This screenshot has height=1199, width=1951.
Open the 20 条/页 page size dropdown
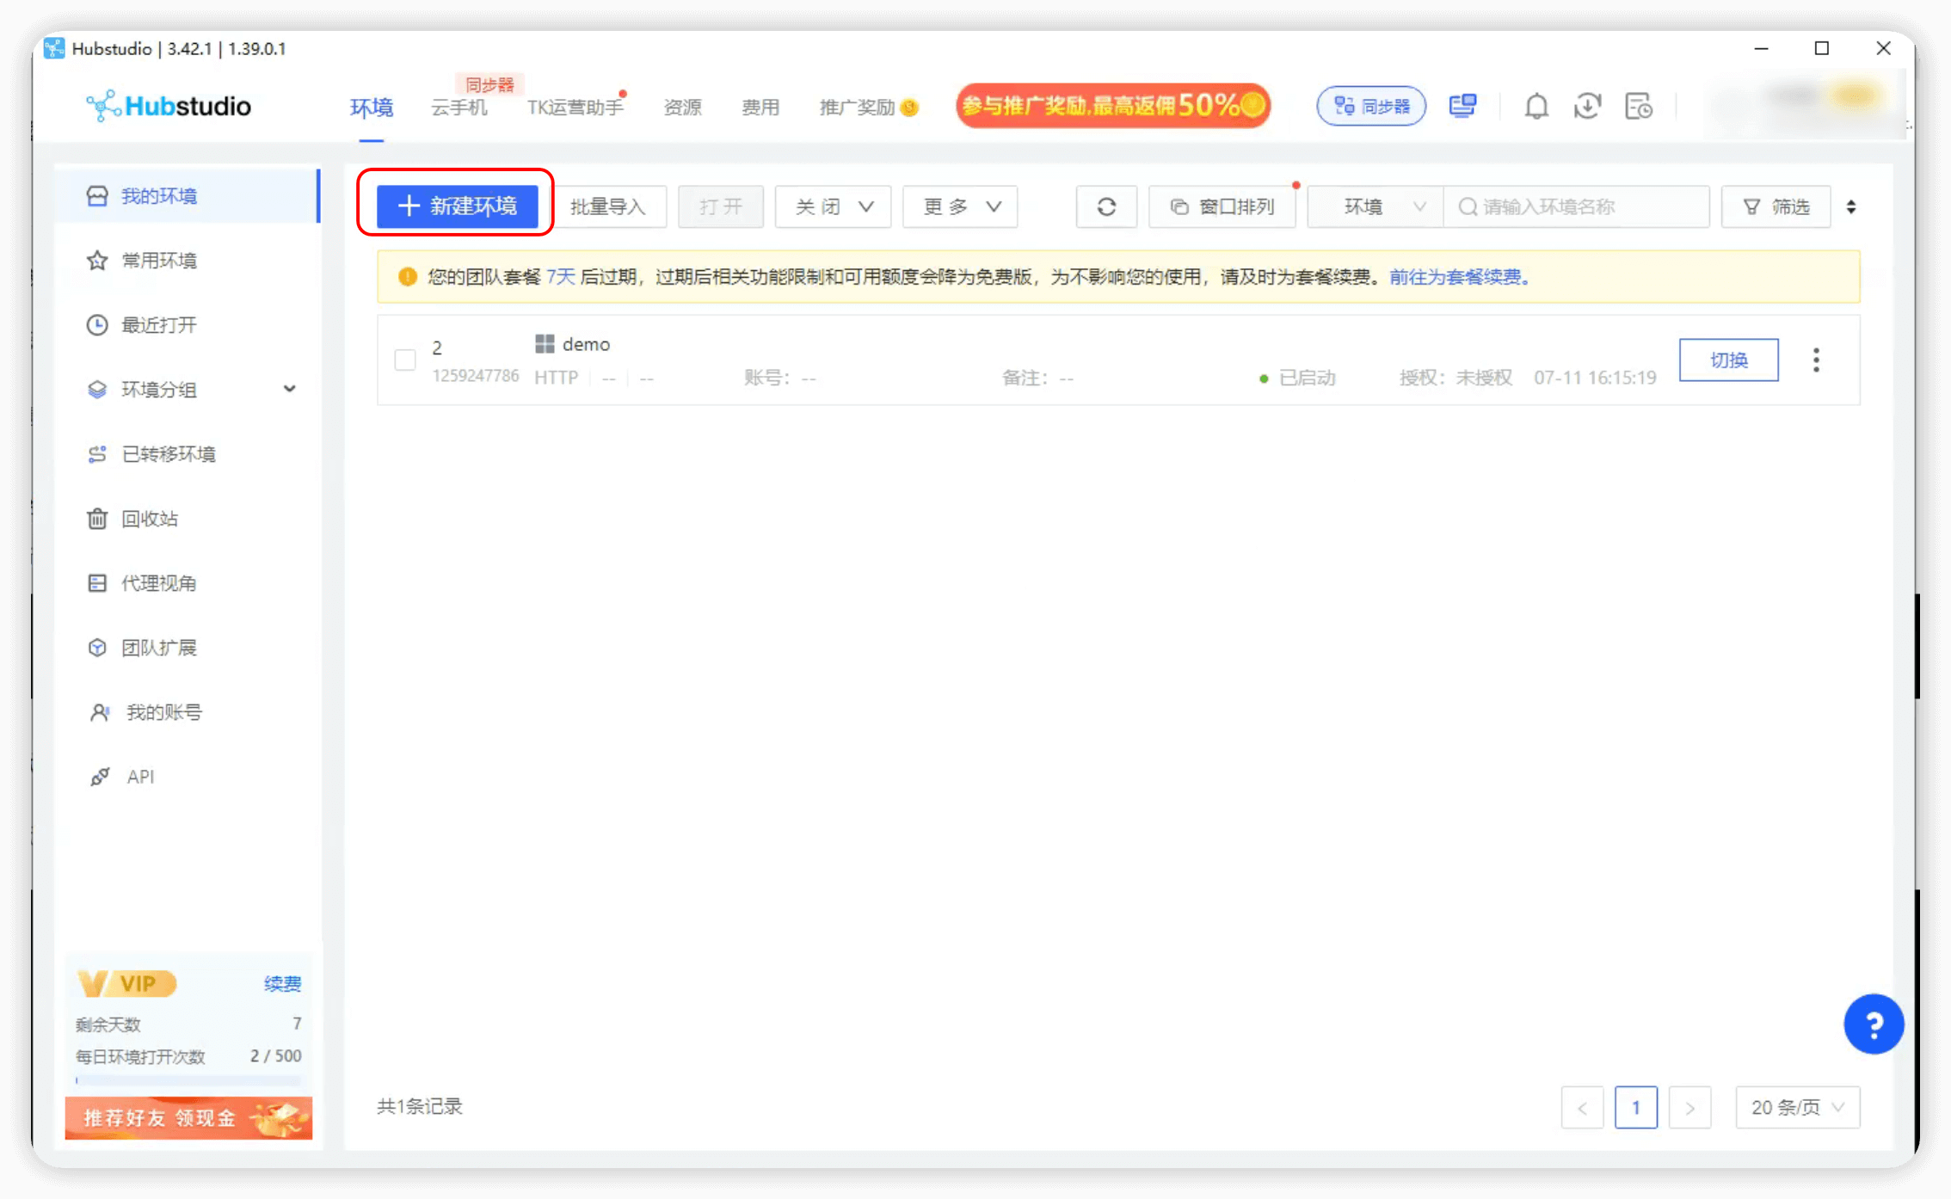1797,1107
